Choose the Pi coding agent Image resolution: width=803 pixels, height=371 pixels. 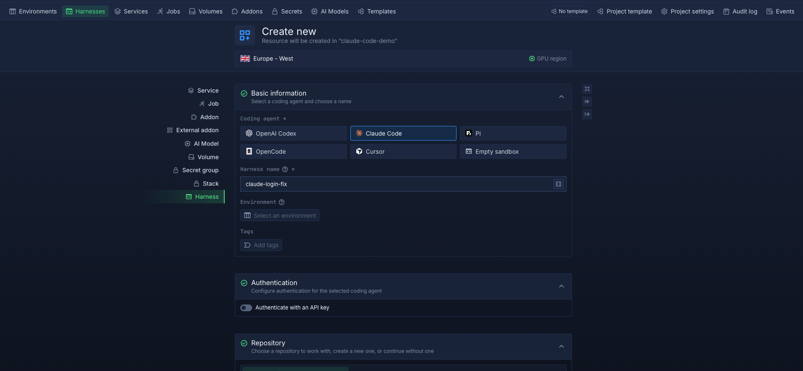point(513,133)
